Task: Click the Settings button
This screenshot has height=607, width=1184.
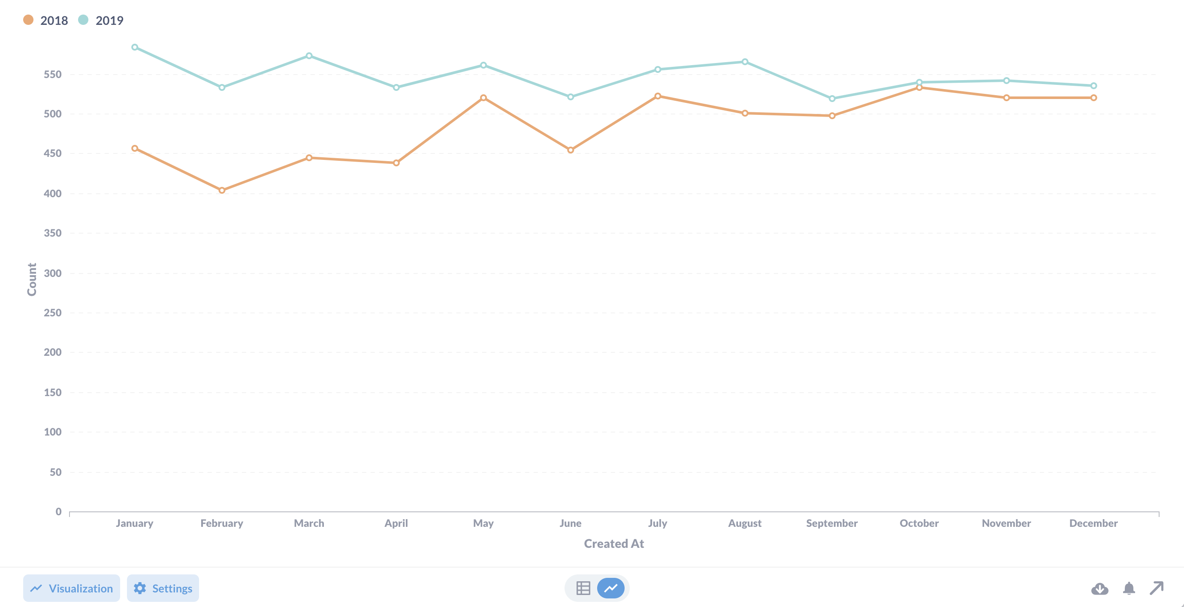Action: 163,588
